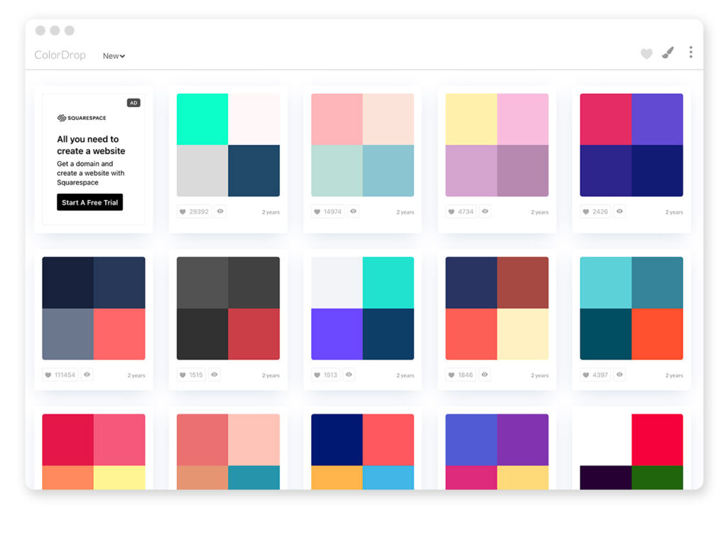This screenshot has height=535, width=727.
Task: Choose the orange swatch in 4397 palette
Action: point(657,334)
